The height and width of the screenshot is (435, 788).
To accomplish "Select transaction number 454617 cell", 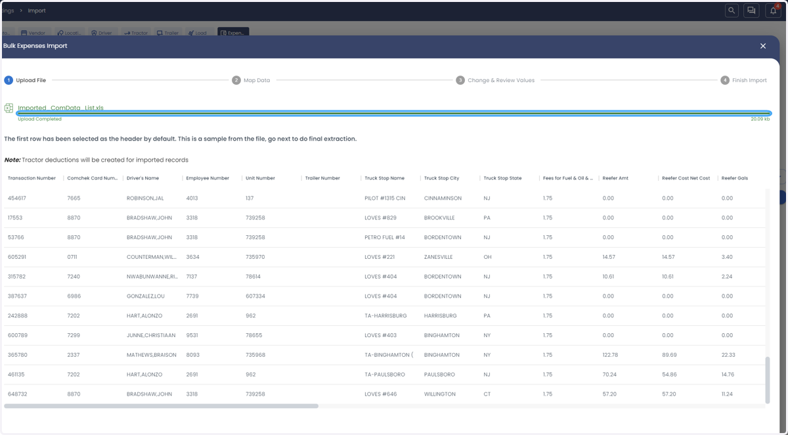I will pos(17,198).
